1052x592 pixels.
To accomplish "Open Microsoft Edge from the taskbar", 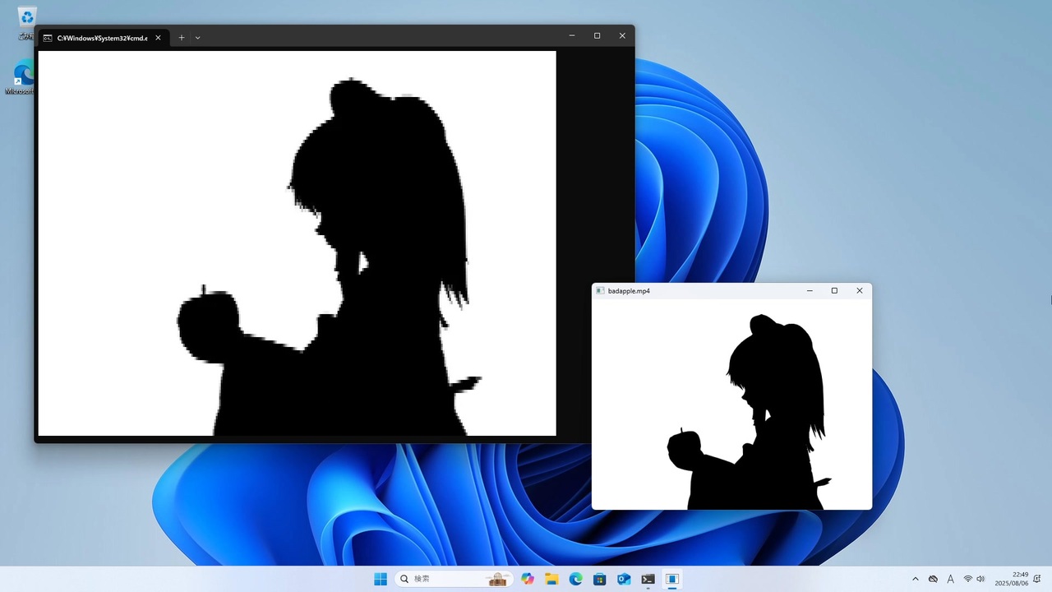I will point(575,579).
